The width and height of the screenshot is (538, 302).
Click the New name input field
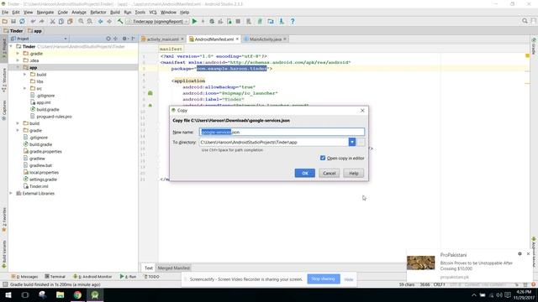(x=282, y=132)
